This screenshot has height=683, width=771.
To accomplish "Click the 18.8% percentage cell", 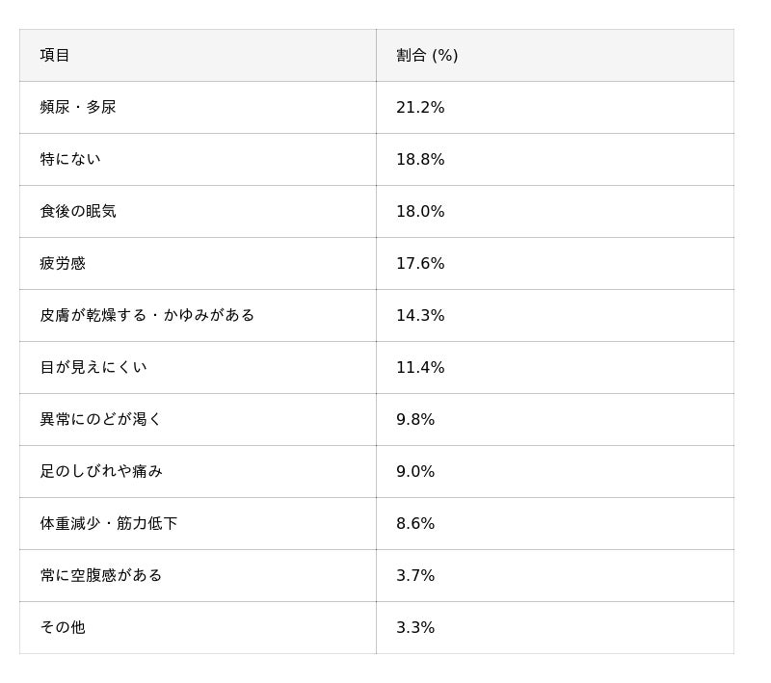I will pyautogui.click(x=420, y=160).
